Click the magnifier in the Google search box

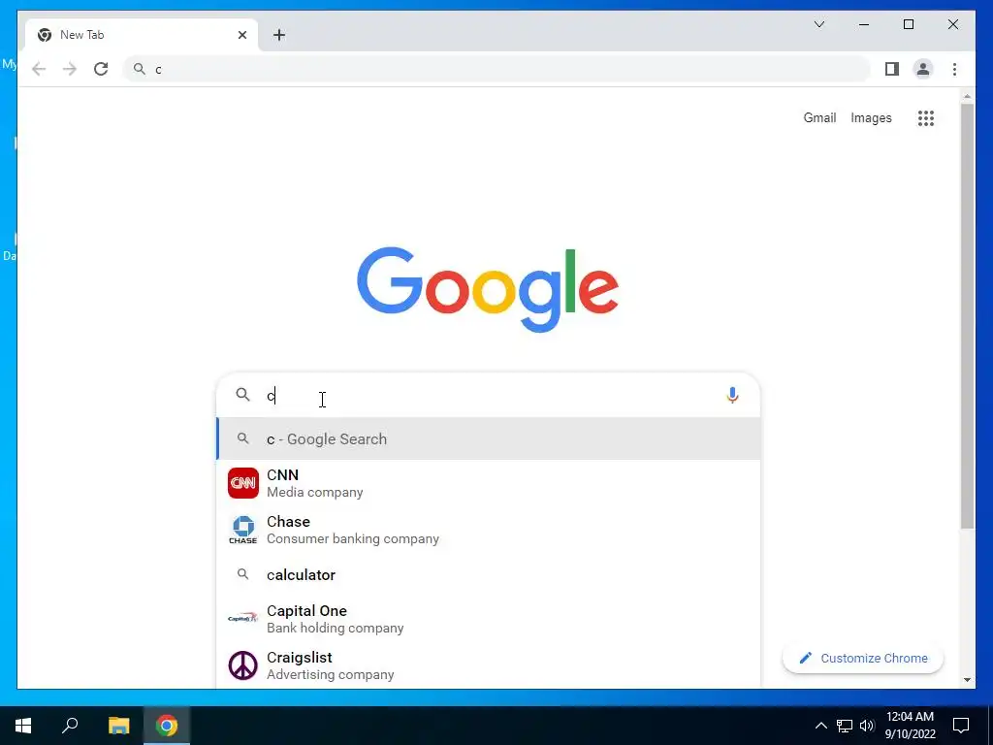243,395
